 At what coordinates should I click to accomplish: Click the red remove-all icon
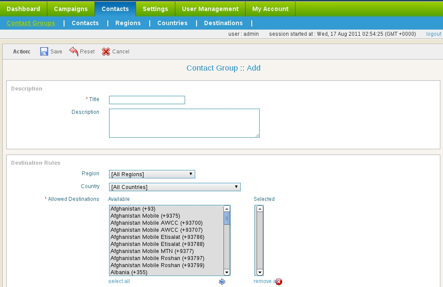(x=279, y=281)
